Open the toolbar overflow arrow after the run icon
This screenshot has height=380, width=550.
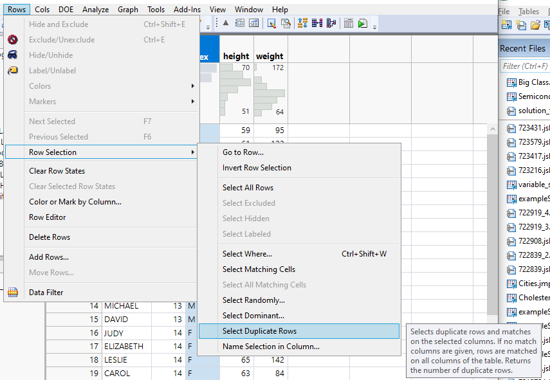click(x=375, y=26)
